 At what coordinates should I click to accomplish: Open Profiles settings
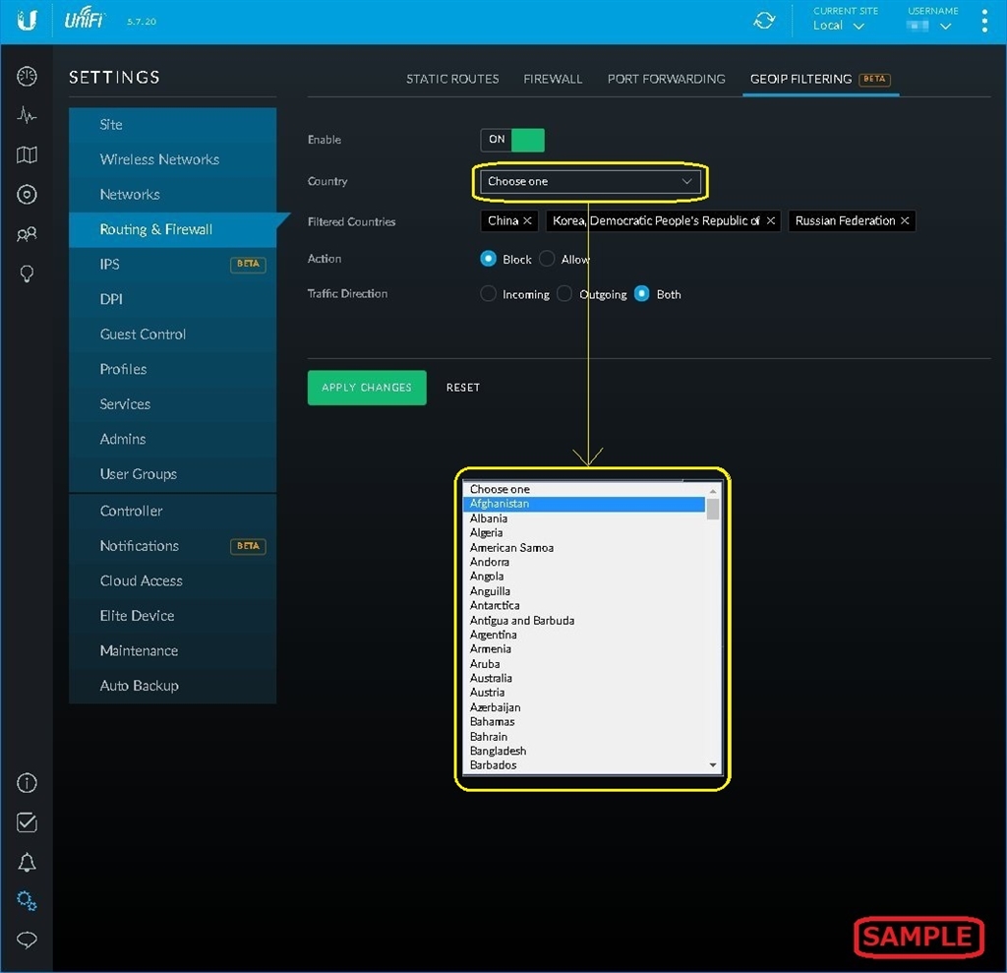point(172,369)
